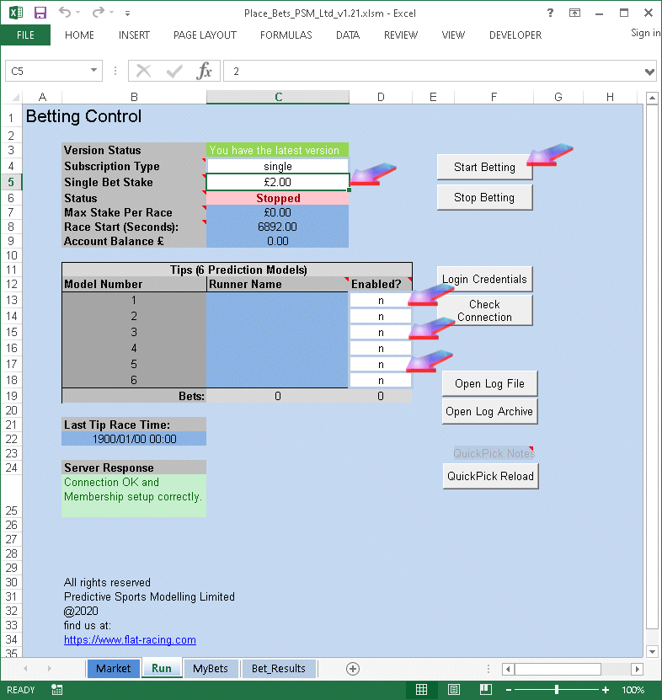The width and height of the screenshot is (662, 700).
Task: Select the Single Bet Stake cell
Action: [x=277, y=182]
